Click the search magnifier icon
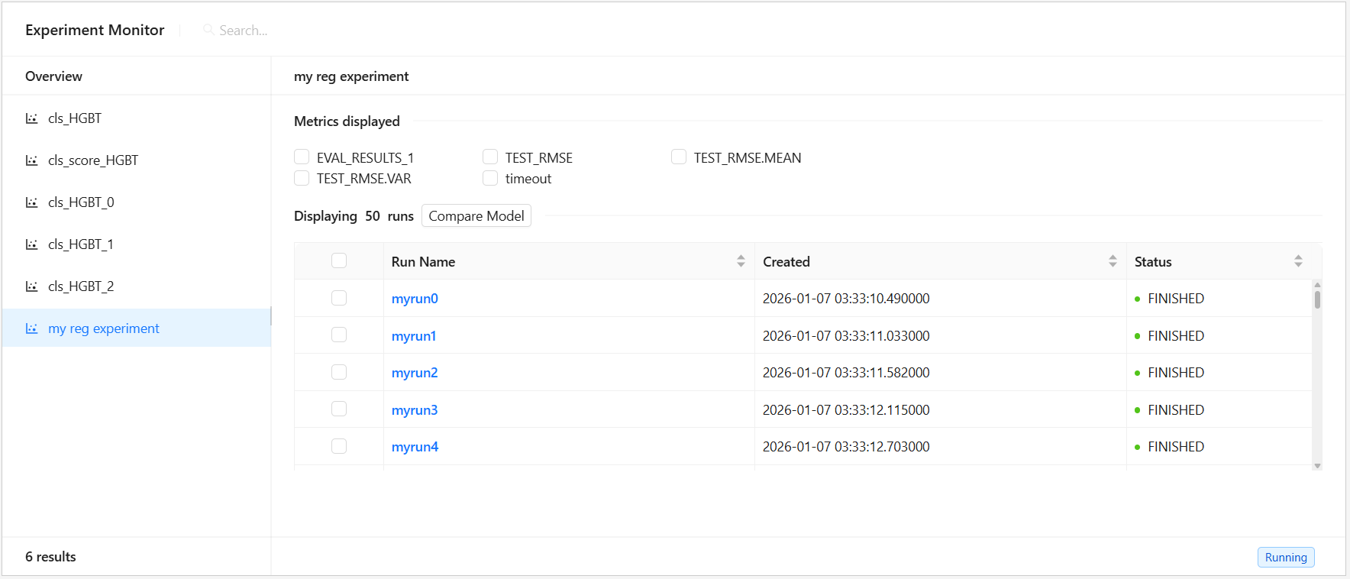Image resolution: width=1350 pixels, height=579 pixels. point(208,30)
